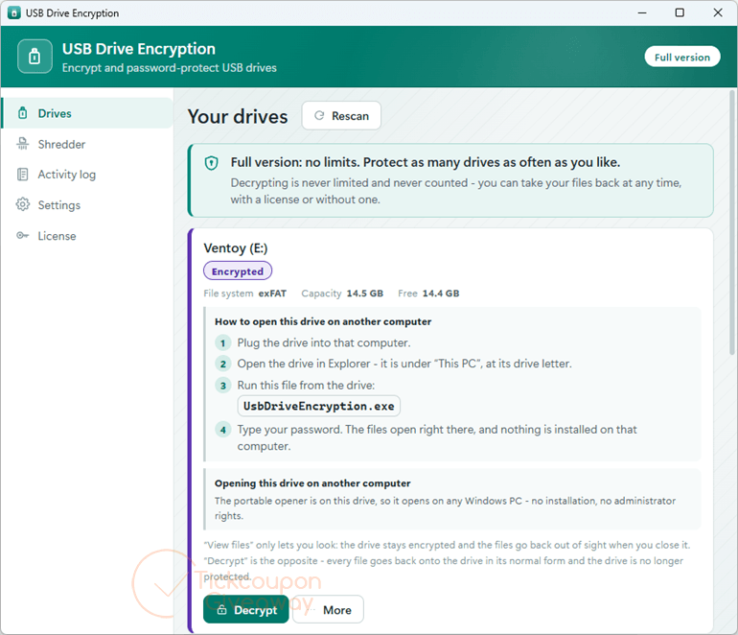Click 'Run this file from the drive:' text

point(306,386)
